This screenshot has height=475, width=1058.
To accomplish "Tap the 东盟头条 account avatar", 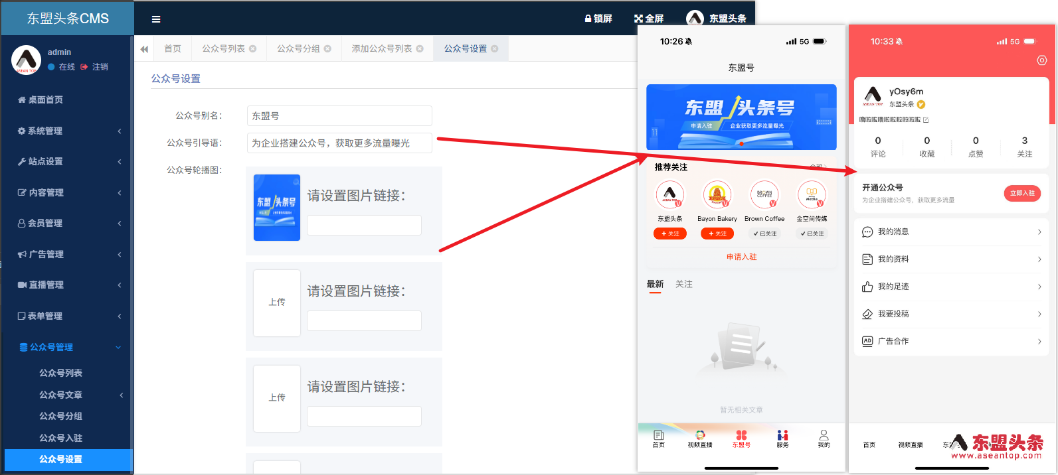I will pyautogui.click(x=670, y=194).
